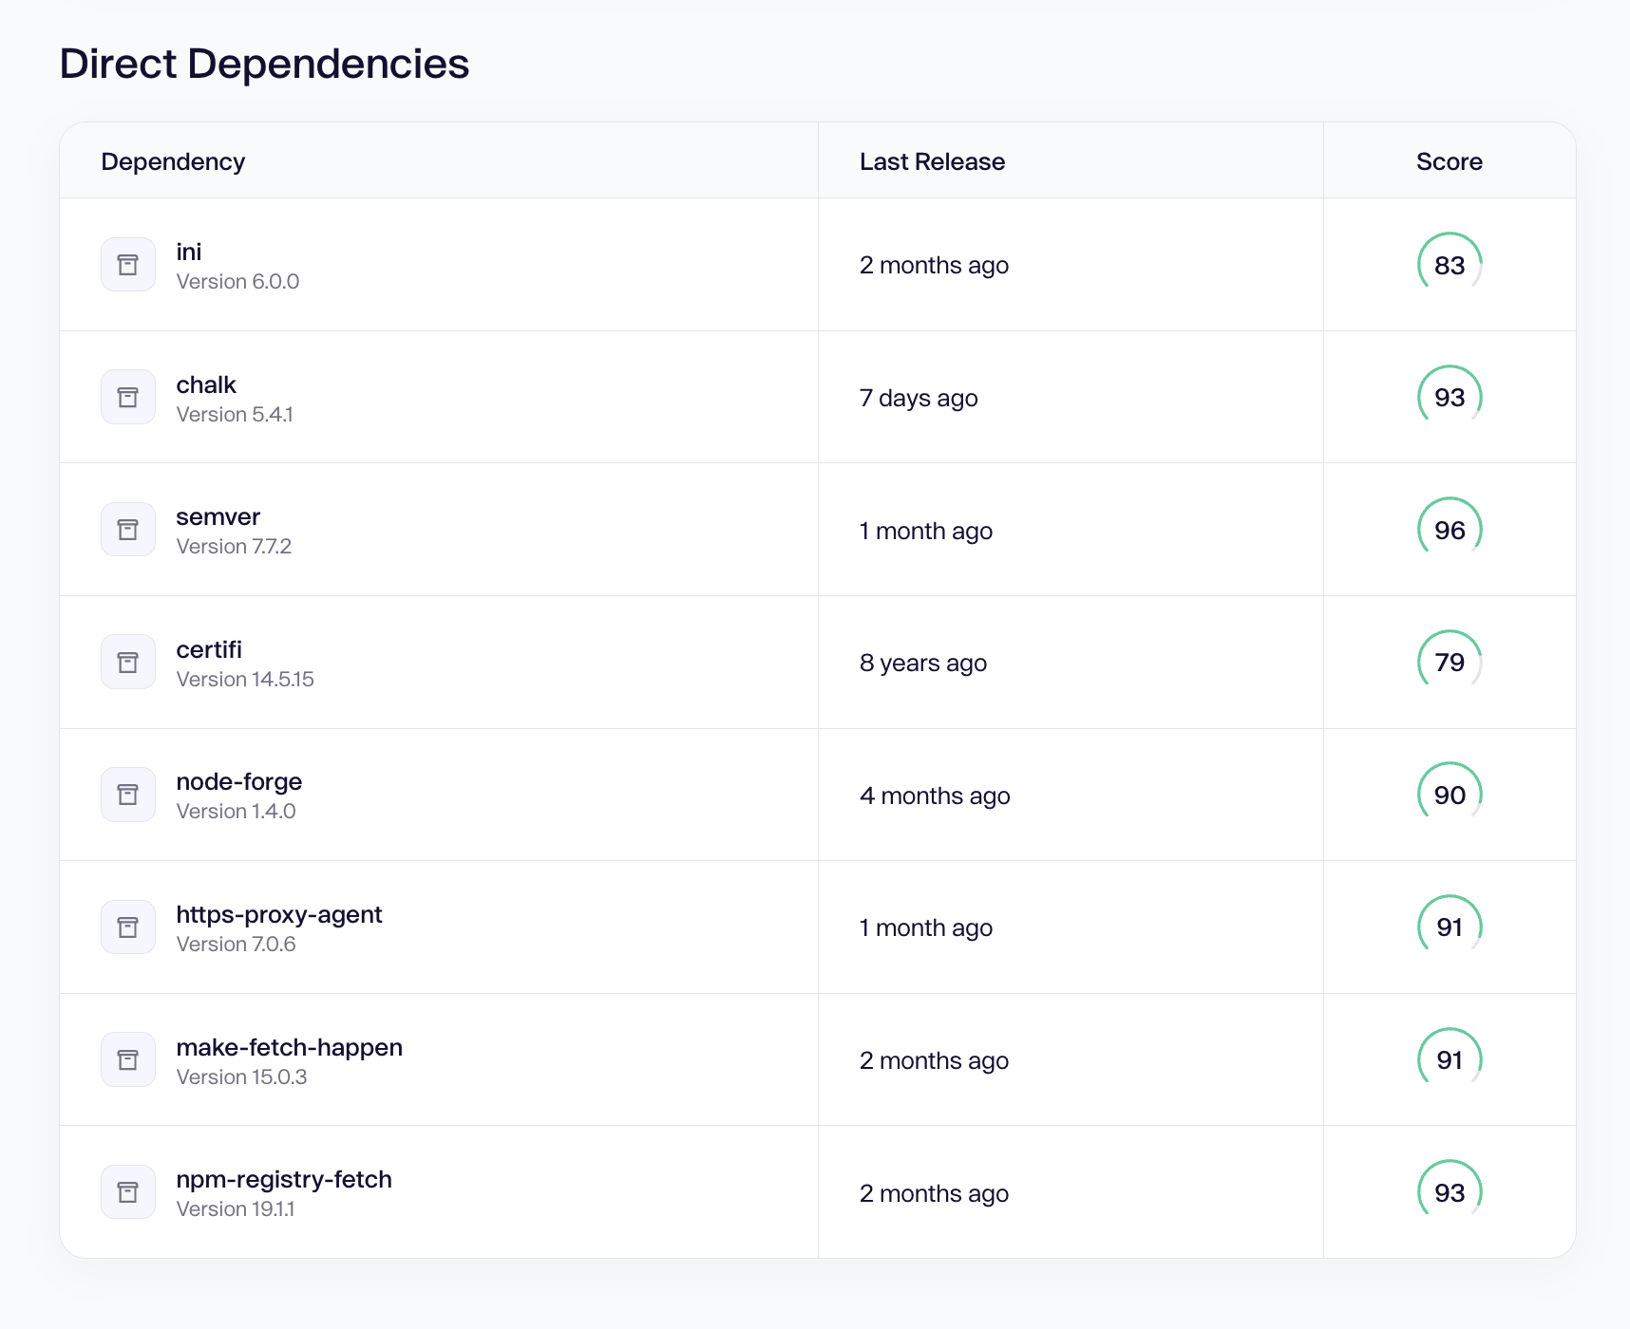
Task: Sort by the Score column header
Action: click(x=1450, y=161)
